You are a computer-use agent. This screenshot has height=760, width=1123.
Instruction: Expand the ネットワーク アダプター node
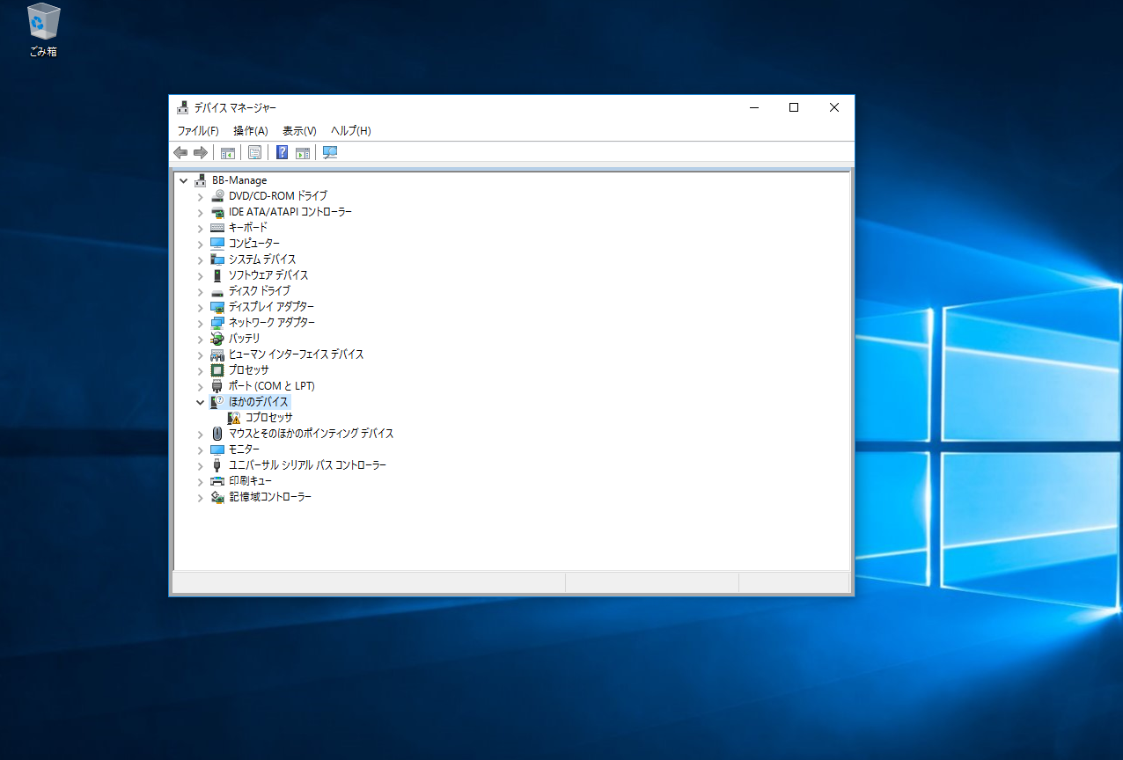pyautogui.click(x=200, y=323)
